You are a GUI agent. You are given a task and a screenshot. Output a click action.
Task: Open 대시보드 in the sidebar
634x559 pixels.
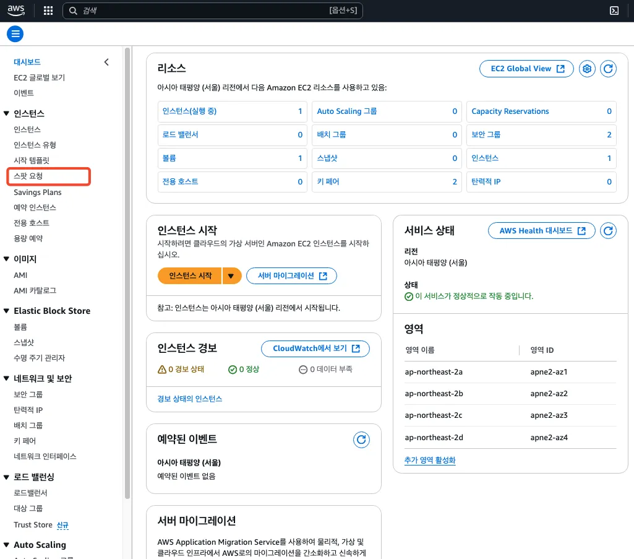coord(27,62)
